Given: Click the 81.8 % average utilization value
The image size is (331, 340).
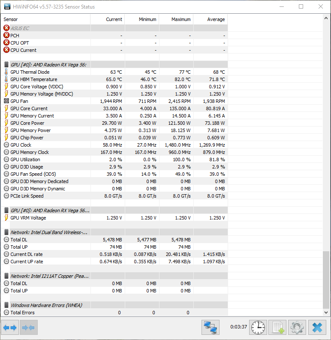Looking at the screenshot, I should [217, 159].
